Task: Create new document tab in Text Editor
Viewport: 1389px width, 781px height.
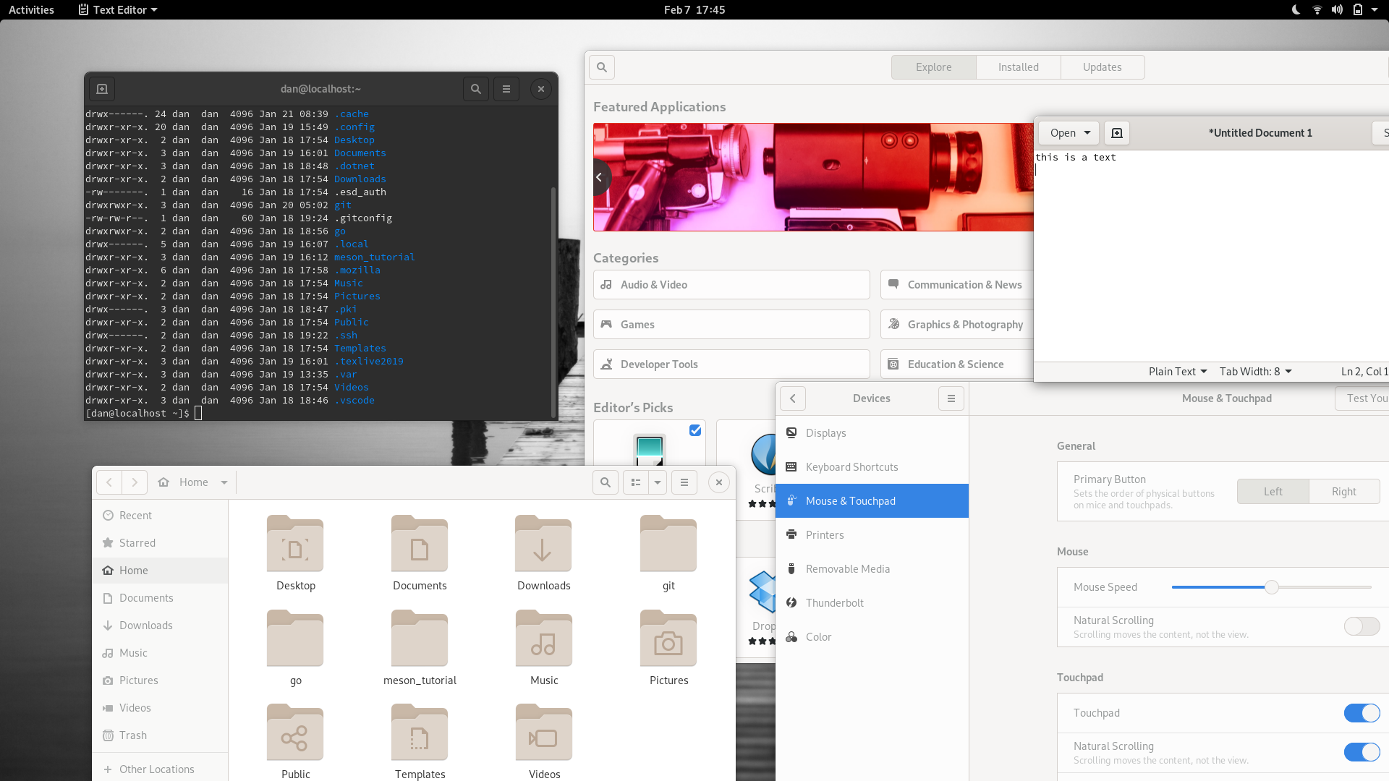Action: (1117, 133)
